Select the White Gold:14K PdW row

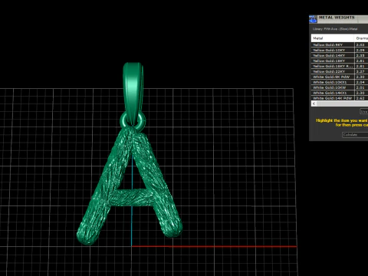[340, 98]
